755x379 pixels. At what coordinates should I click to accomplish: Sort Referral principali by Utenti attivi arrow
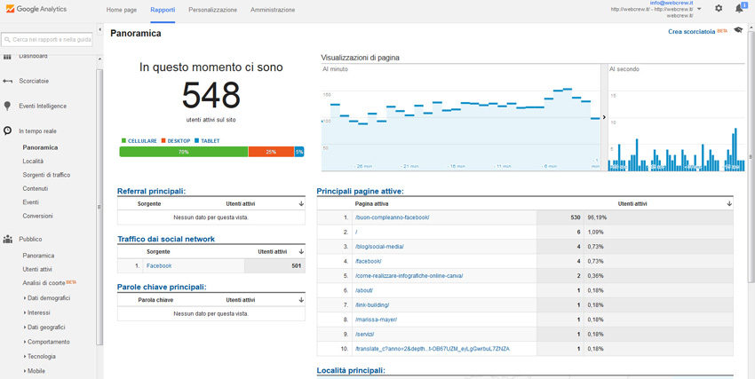[301, 204]
